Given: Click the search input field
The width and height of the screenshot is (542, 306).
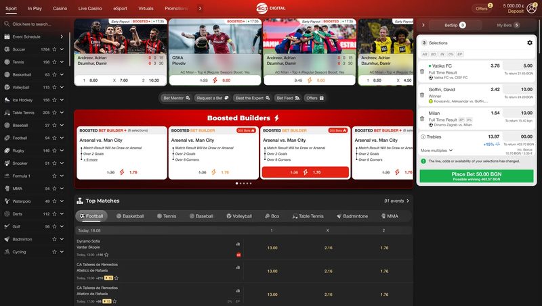Looking at the screenshot, I should (37, 24).
